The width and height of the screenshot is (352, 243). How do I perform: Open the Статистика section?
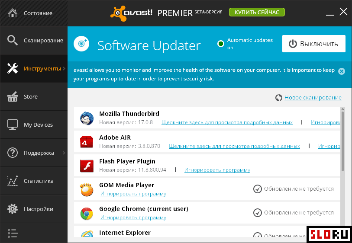[34, 181]
